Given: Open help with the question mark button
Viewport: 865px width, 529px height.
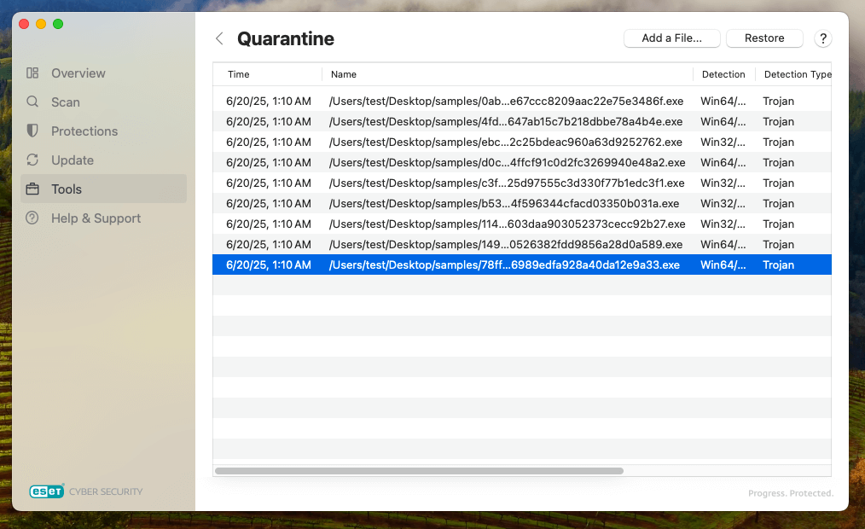Looking at the screenshot, I should click(x=822, y=38).
